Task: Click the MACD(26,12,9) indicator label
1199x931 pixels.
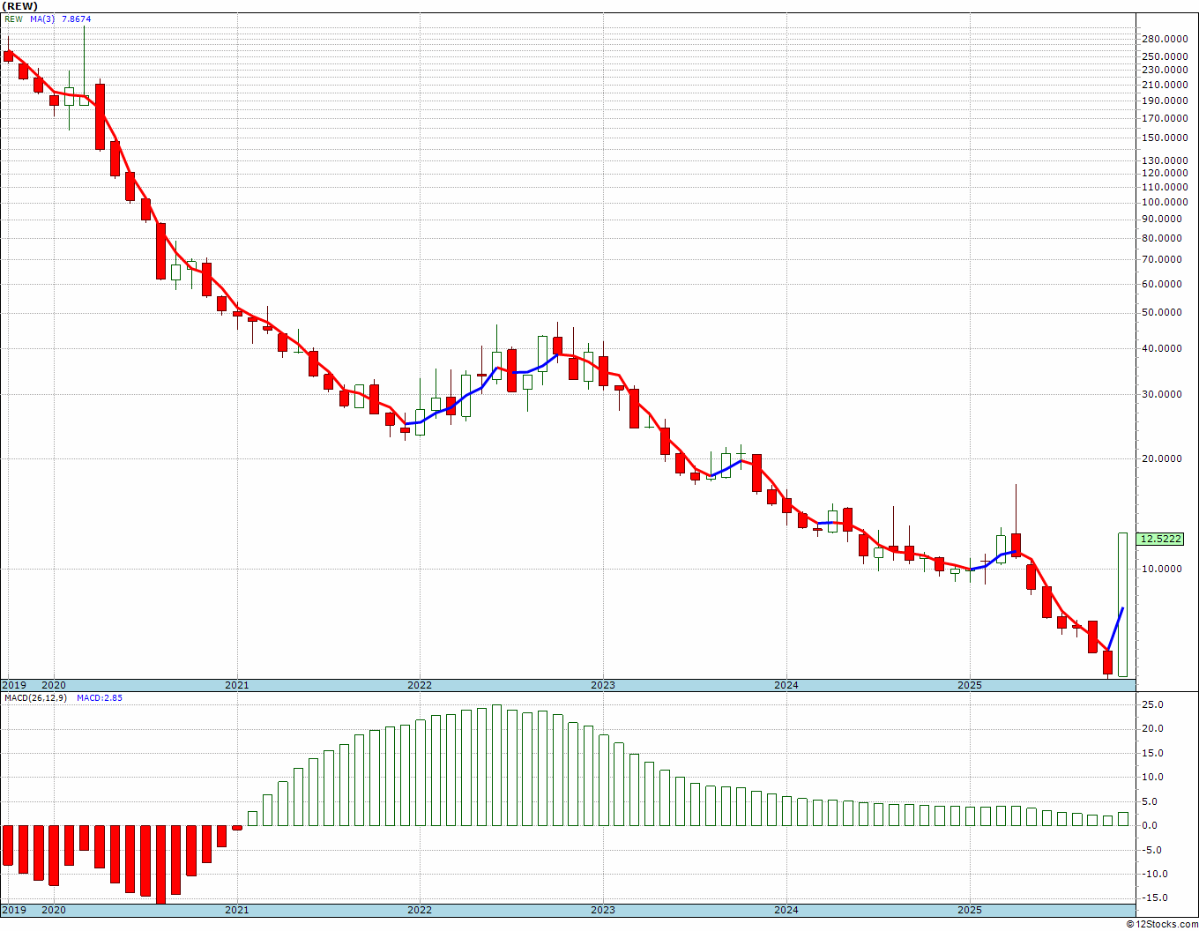Action: (36, 697)
